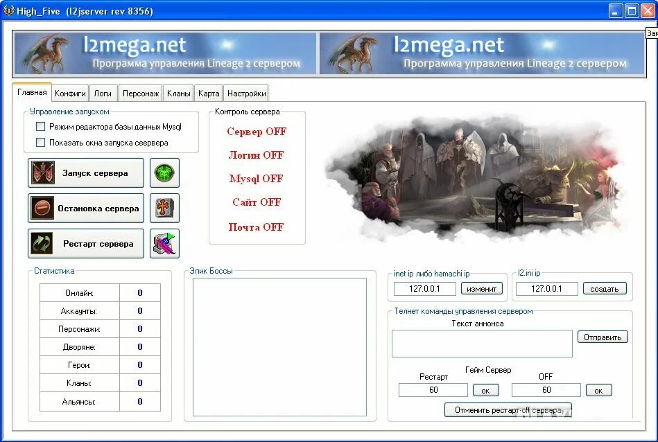Open the Конфиги tab
The image size is (658, 442).
pyautogui.click(x=70, y=94)
